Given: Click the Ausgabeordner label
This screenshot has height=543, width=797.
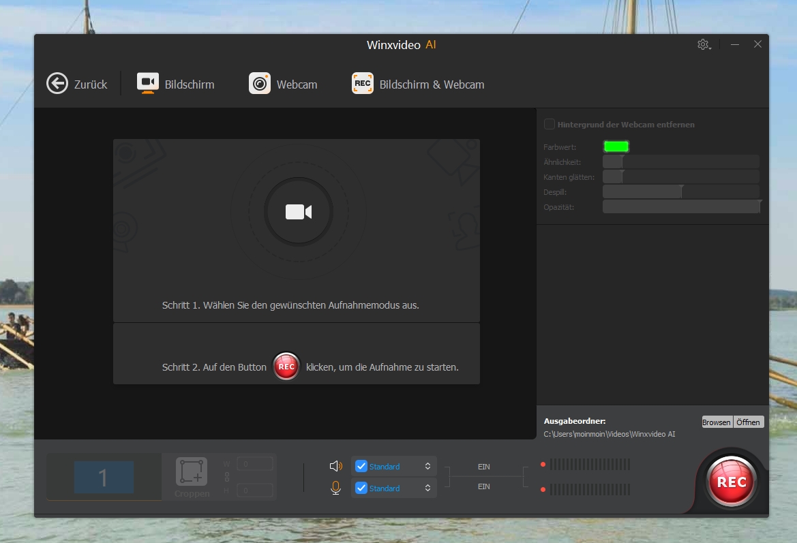Looking at the screenshot, I should [x=575, y=420].
